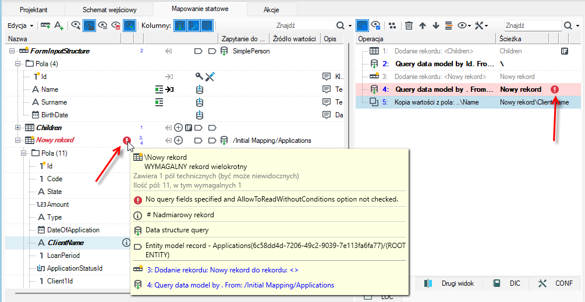
Task: Expand the Children record node
Action: (17, 128)
